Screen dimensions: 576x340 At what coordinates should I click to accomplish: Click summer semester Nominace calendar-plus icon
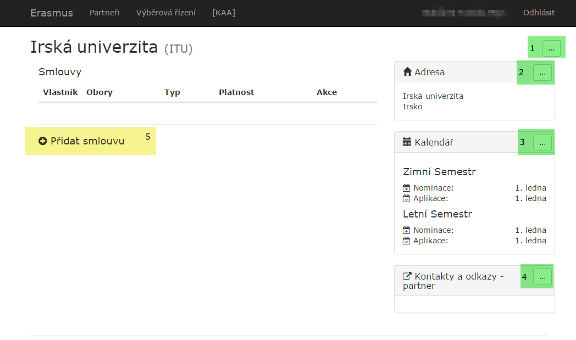(407, 230)
